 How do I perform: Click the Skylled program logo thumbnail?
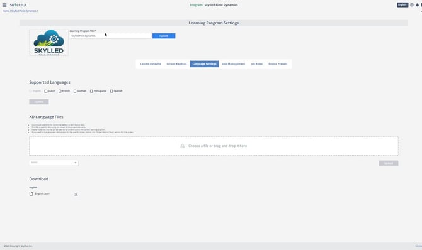point(48,43)
